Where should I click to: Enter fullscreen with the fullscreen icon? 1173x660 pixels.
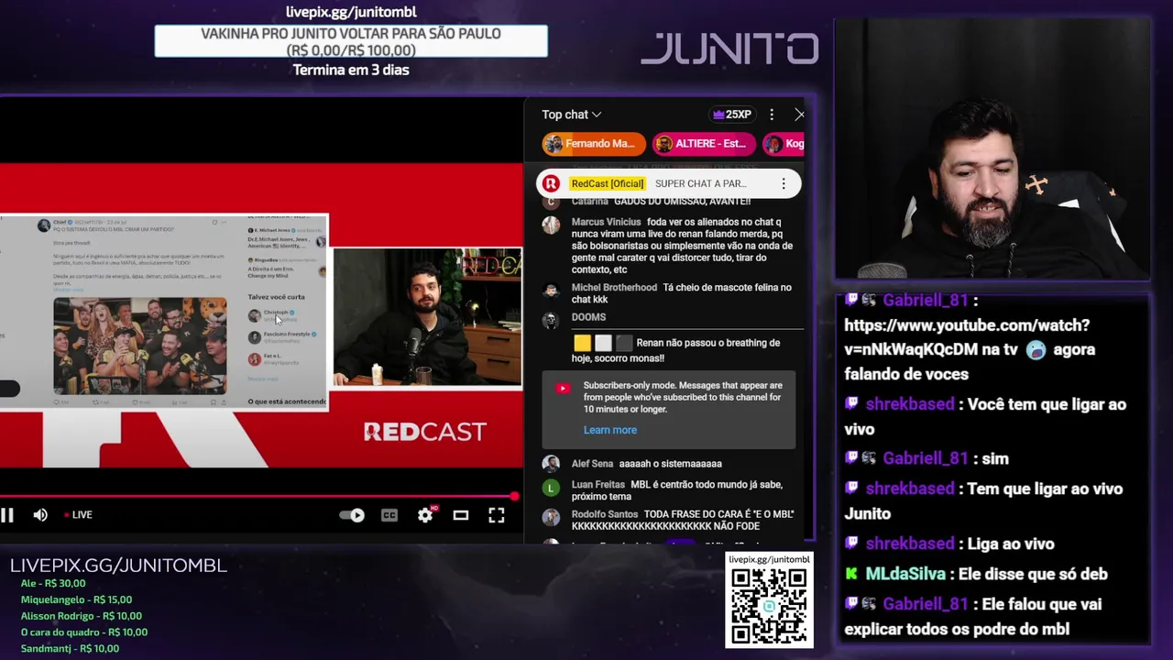coord(496,515)
